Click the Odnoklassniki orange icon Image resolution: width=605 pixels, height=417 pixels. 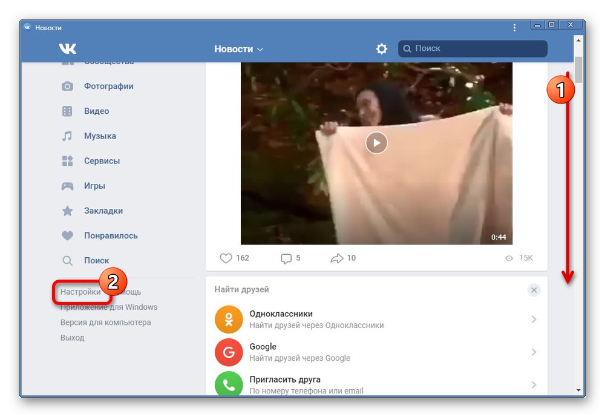pyautogui.click(x=229, y=320)
